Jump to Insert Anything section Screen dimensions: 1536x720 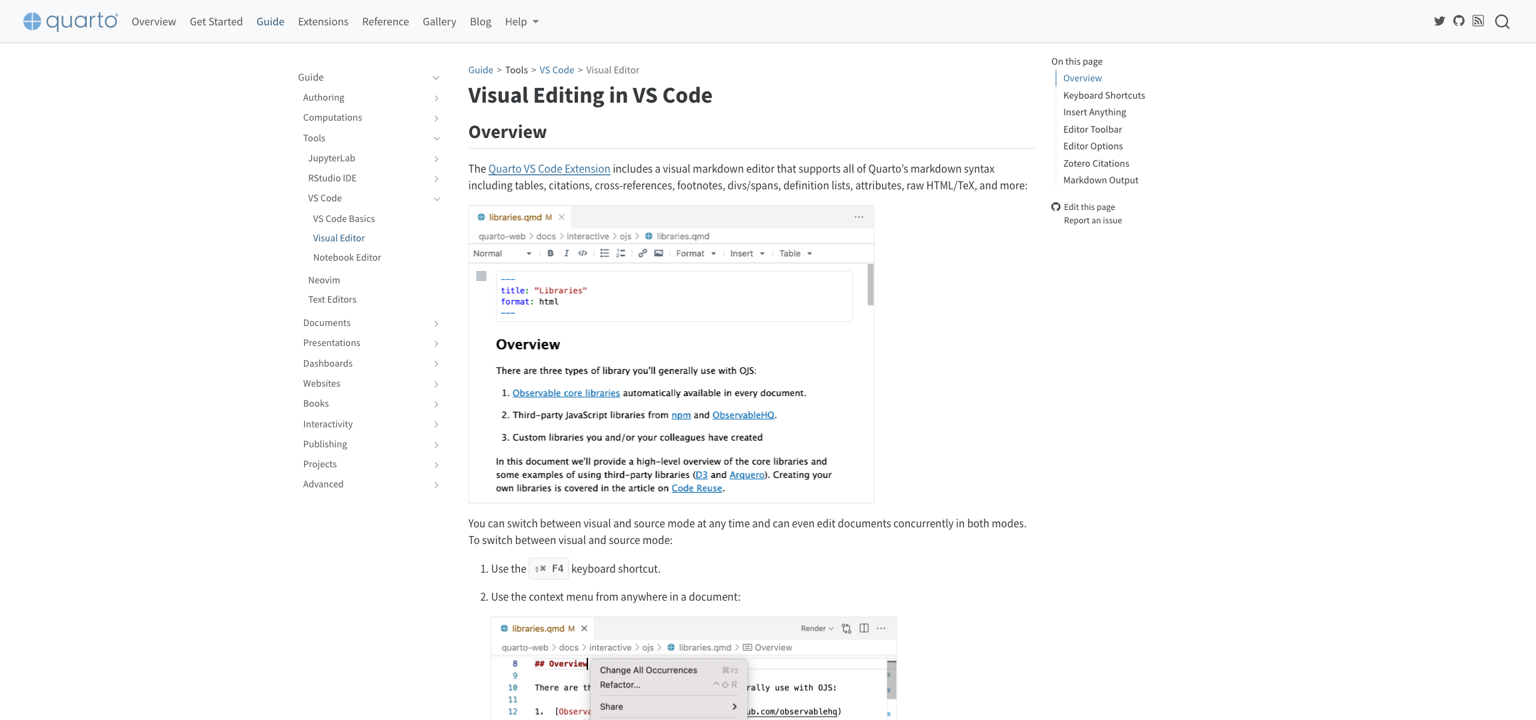tap(1095, 112)
